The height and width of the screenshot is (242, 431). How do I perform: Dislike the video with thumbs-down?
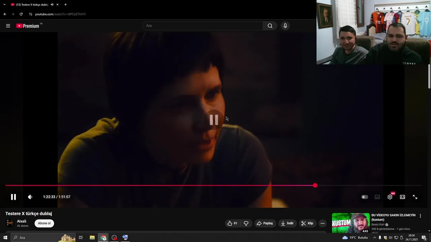point(246,223)
